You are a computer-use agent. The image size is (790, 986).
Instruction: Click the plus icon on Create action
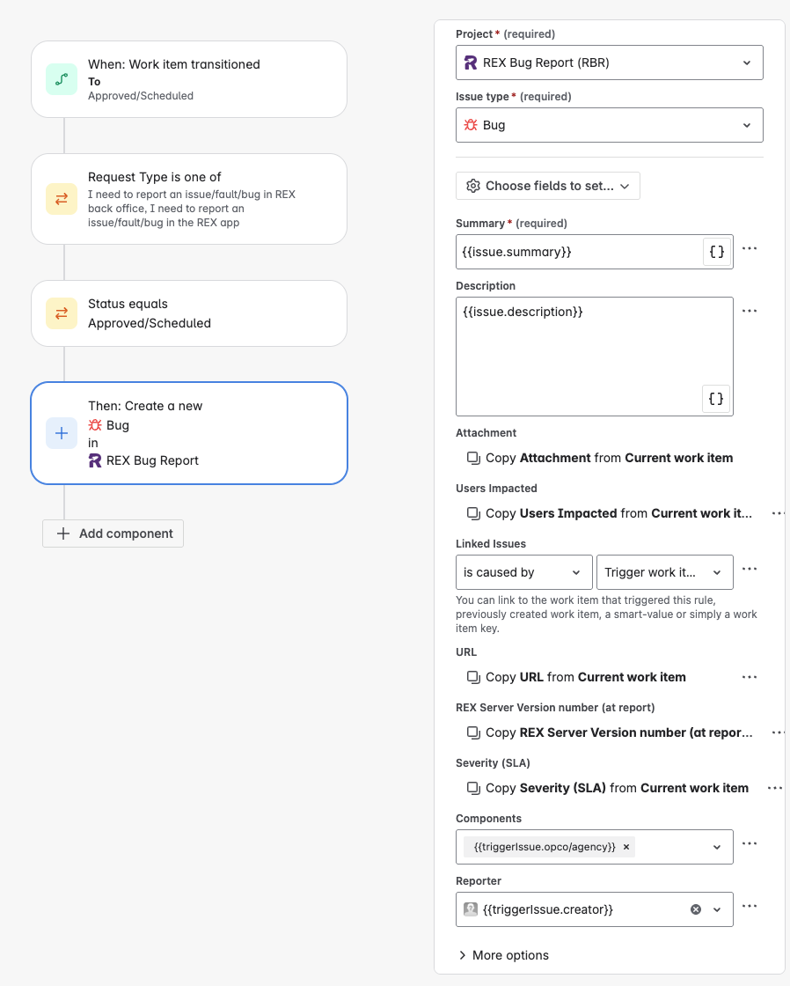pyautogui.click(x=62, y=433)
